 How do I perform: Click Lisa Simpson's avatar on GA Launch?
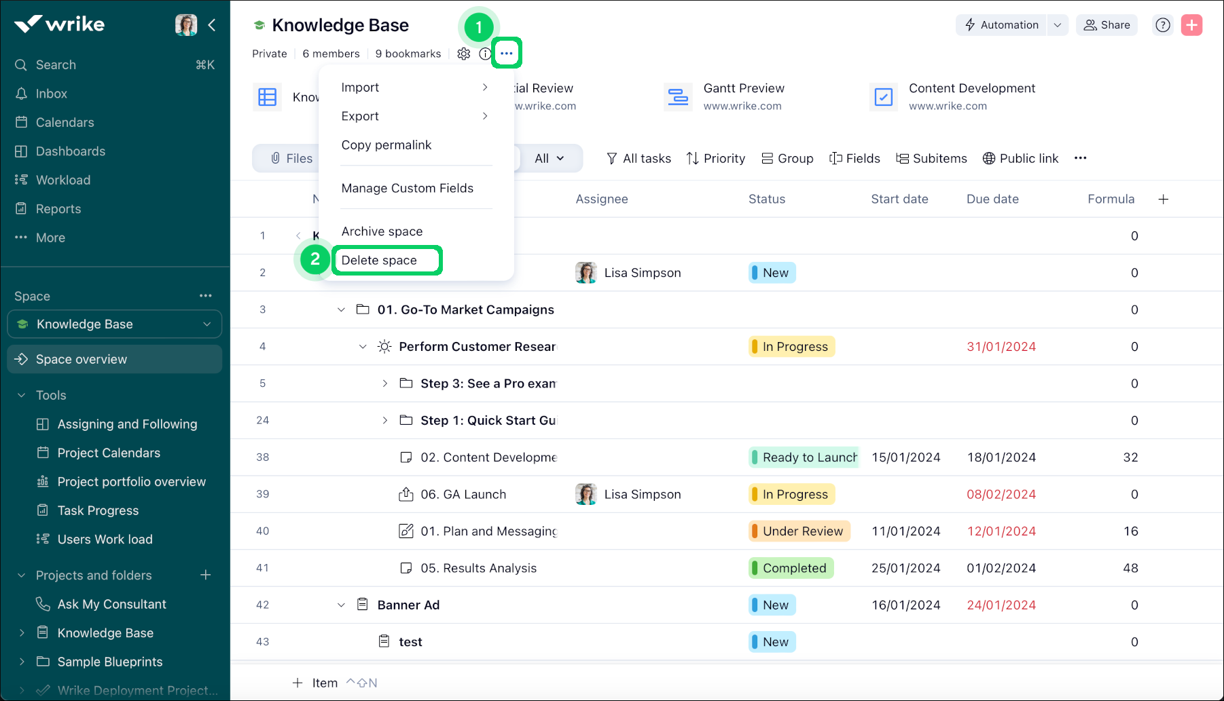(x=586, y=494)
